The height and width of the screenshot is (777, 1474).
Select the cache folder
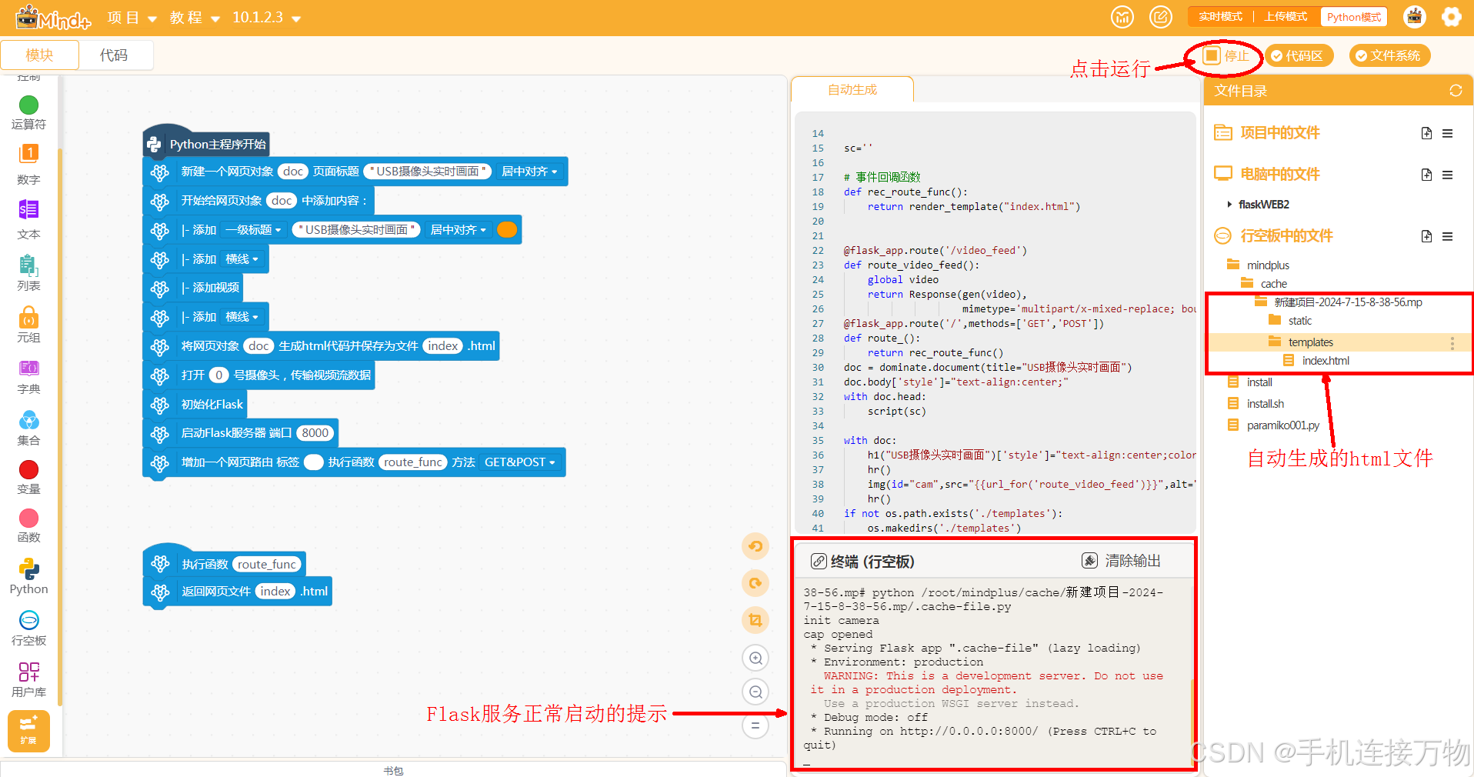[x=1273, y=284]
